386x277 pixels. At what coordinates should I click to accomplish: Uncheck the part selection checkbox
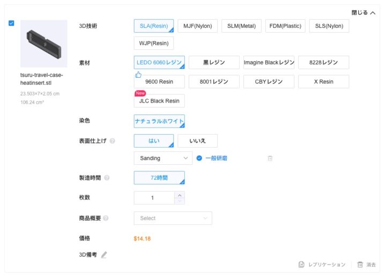point(12,24)
